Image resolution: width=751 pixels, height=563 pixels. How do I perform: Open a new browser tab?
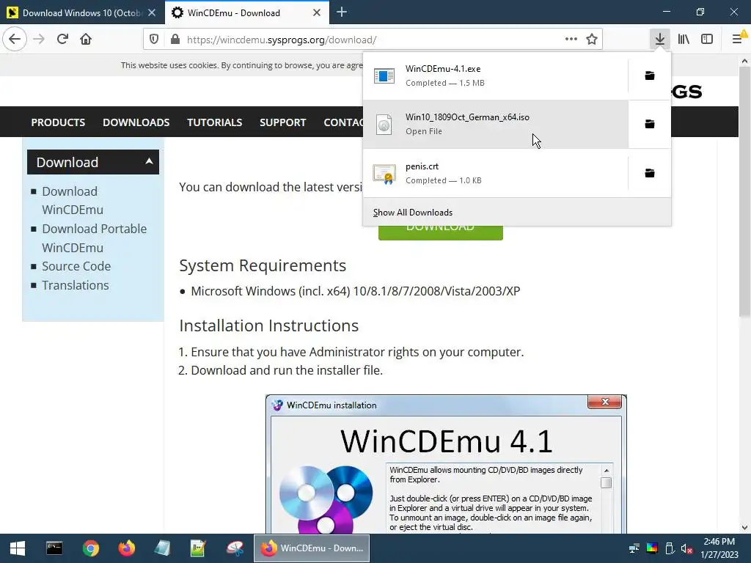(x=342, y=12)
